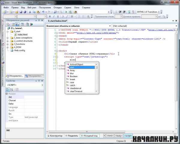
Task: Choose alert in the IntelliSense list
Action: click(x=82, y=67)
